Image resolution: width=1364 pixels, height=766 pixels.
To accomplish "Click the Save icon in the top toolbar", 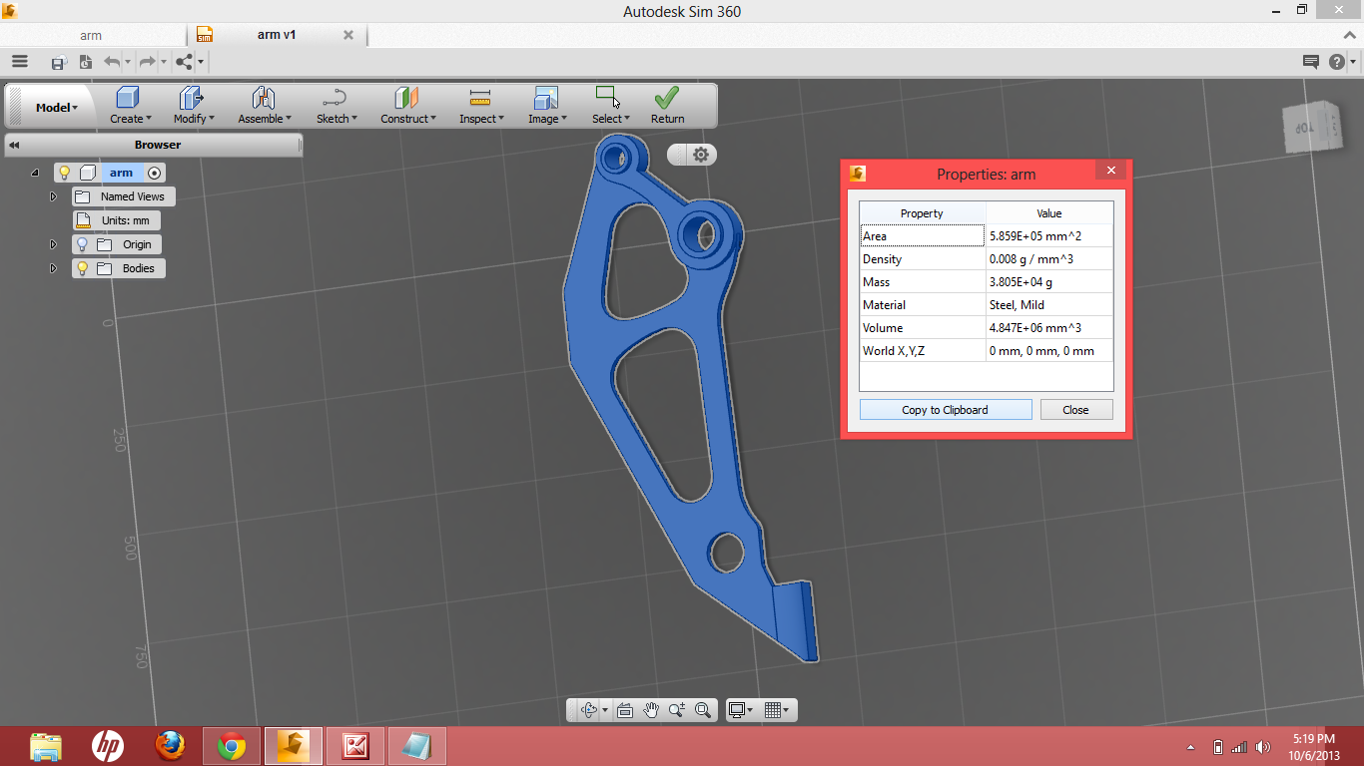I will click(58, 62).
